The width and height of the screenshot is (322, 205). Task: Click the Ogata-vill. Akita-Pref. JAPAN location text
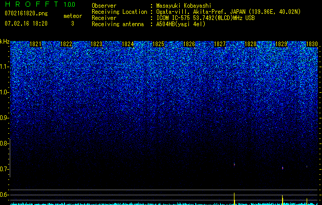(x=228, y=12)
